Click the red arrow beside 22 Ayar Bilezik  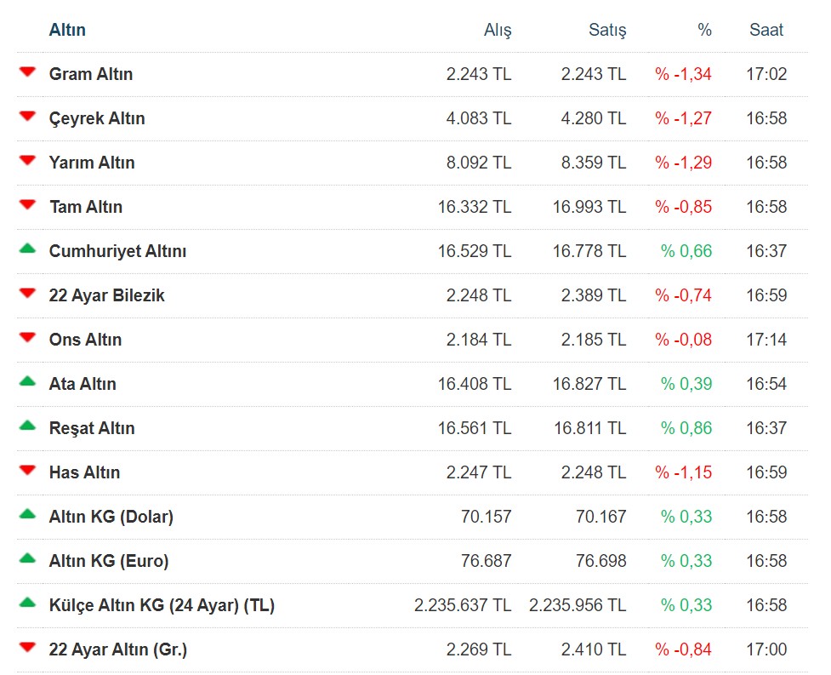point(28,294)
